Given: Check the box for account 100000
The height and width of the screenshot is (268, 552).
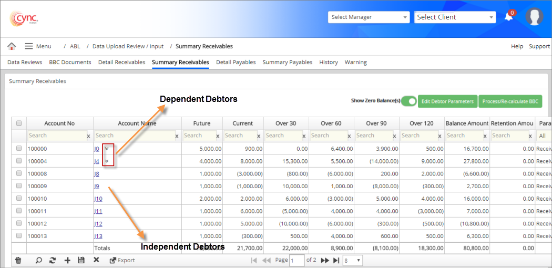Looking at the screenshot, I should pos(19,149).
